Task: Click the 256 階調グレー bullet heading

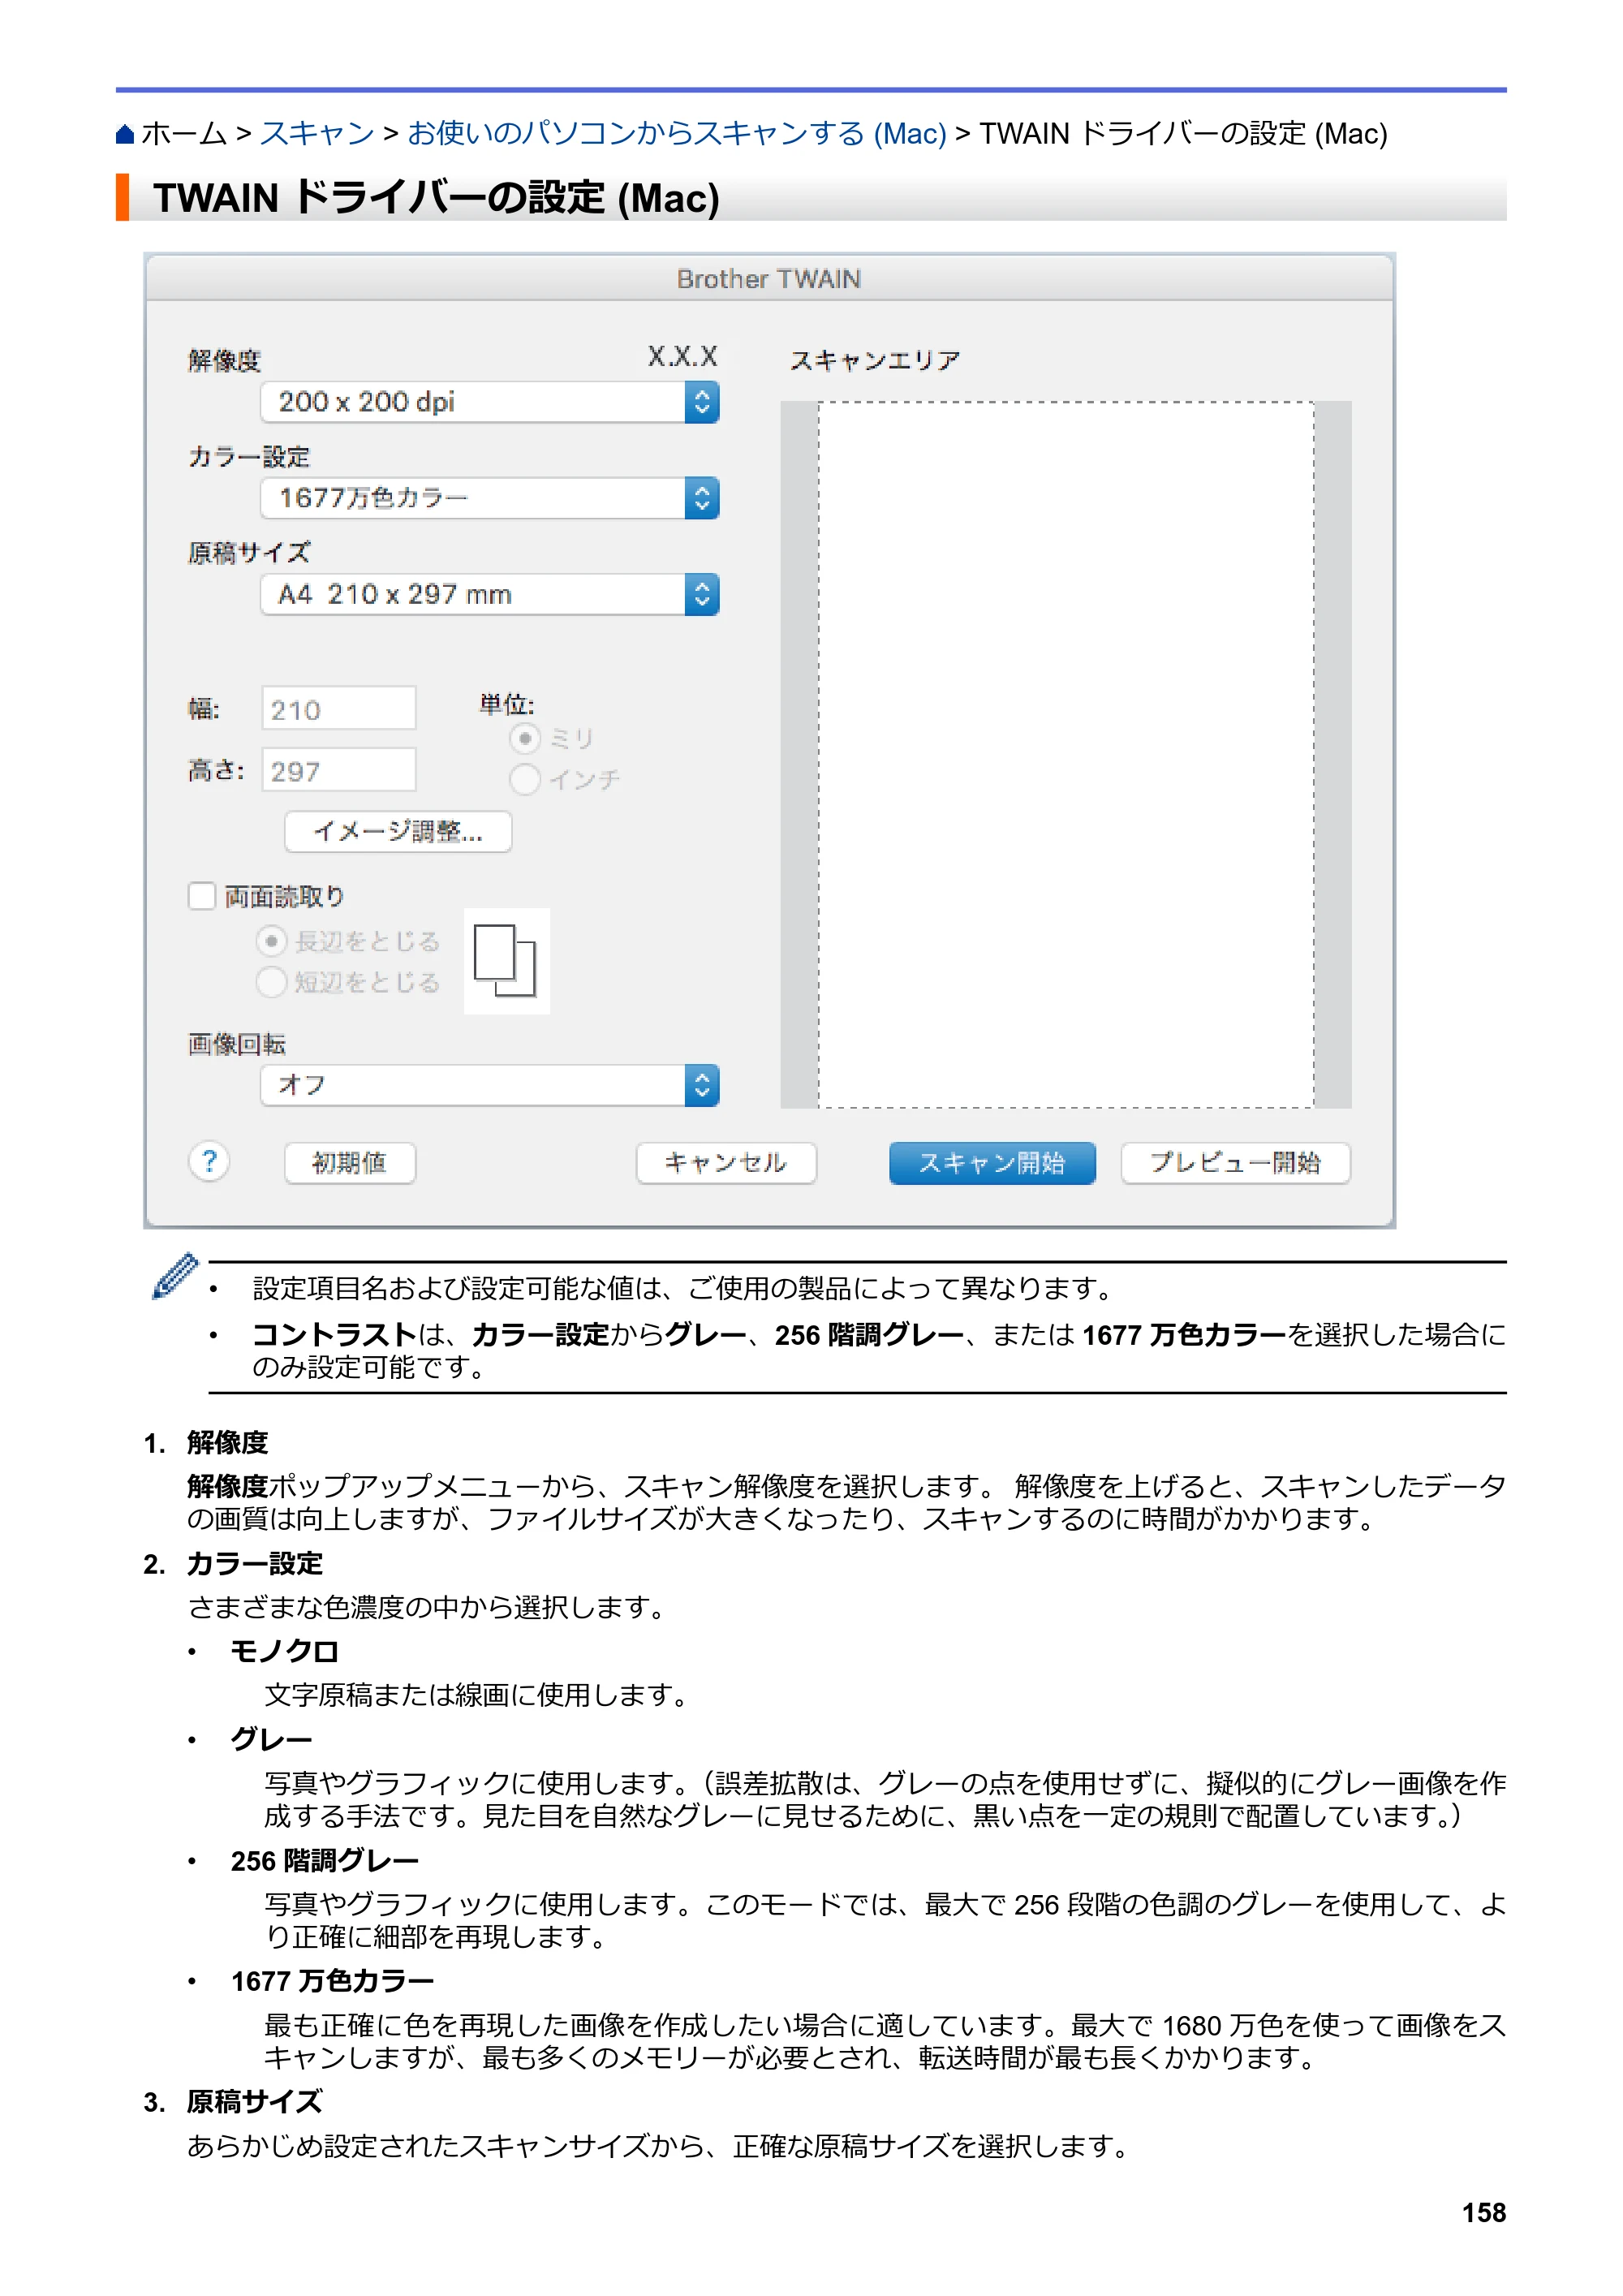Action: pyautogui.click(x=325, y=1860)
